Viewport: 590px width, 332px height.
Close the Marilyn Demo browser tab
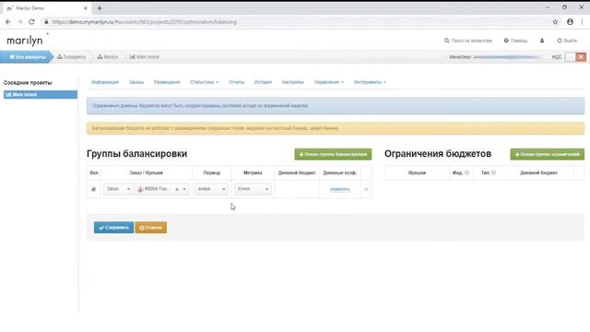(86, 8)
